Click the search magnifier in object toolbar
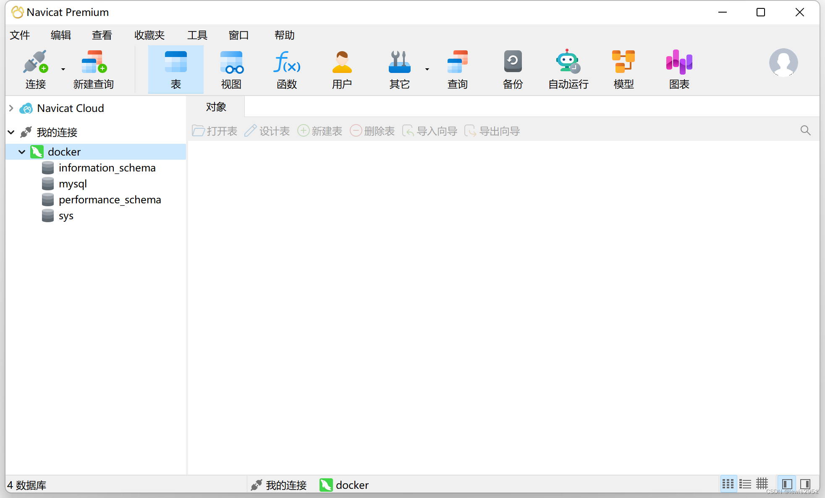Viewport: 825px width, 498px height. [x=805, y=130]
